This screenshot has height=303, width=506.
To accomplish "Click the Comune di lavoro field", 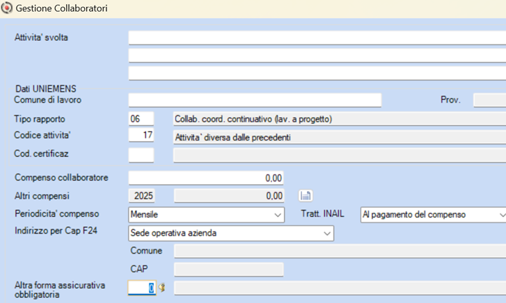I will click(x=255, y=100).
